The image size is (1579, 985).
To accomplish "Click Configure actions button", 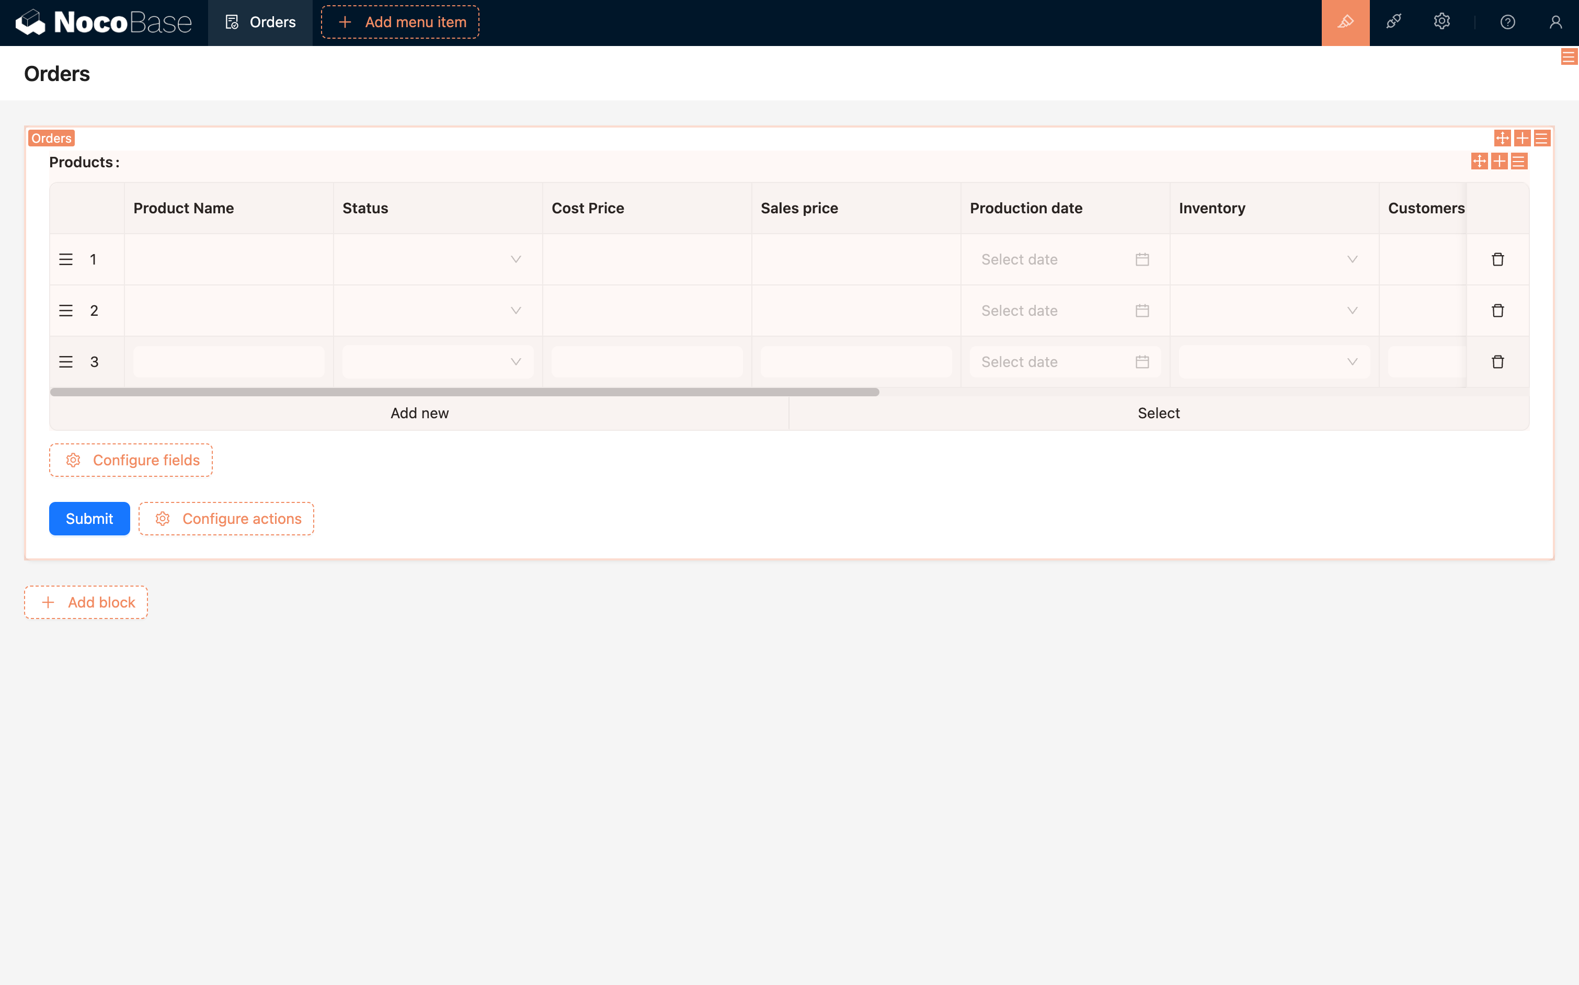I will coord(226,519).
